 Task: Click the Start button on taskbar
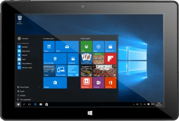pos(18,105)
